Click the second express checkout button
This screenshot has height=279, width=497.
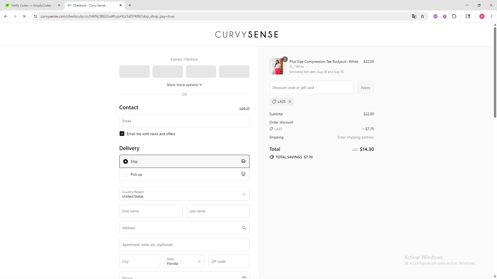pyautogui.click(x=168, y=71)
